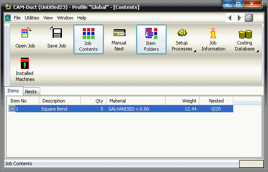Minimize the CAM-Duct window
Image resolution: width=268 pixels, height=172 pixels.
(227, 4)
